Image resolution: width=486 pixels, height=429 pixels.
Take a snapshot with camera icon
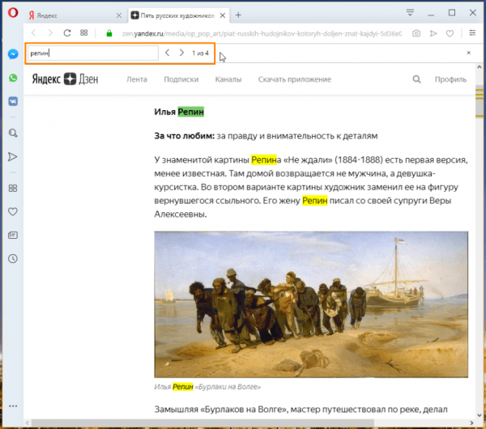pos(416,33)
